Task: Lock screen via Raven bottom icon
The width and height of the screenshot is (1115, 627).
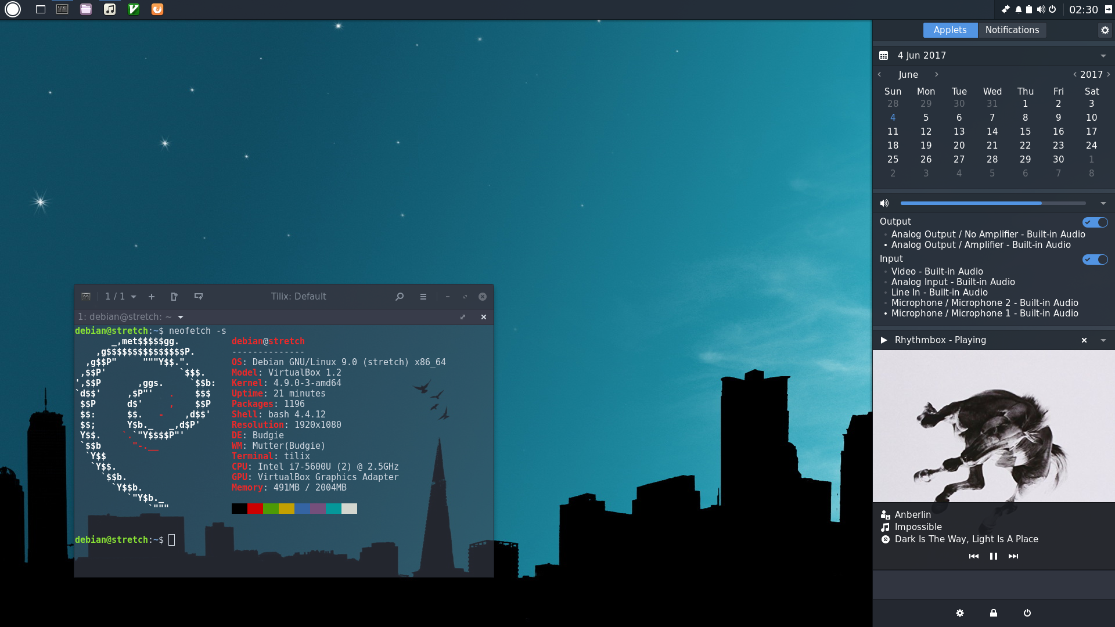Action: pos(994,613)
